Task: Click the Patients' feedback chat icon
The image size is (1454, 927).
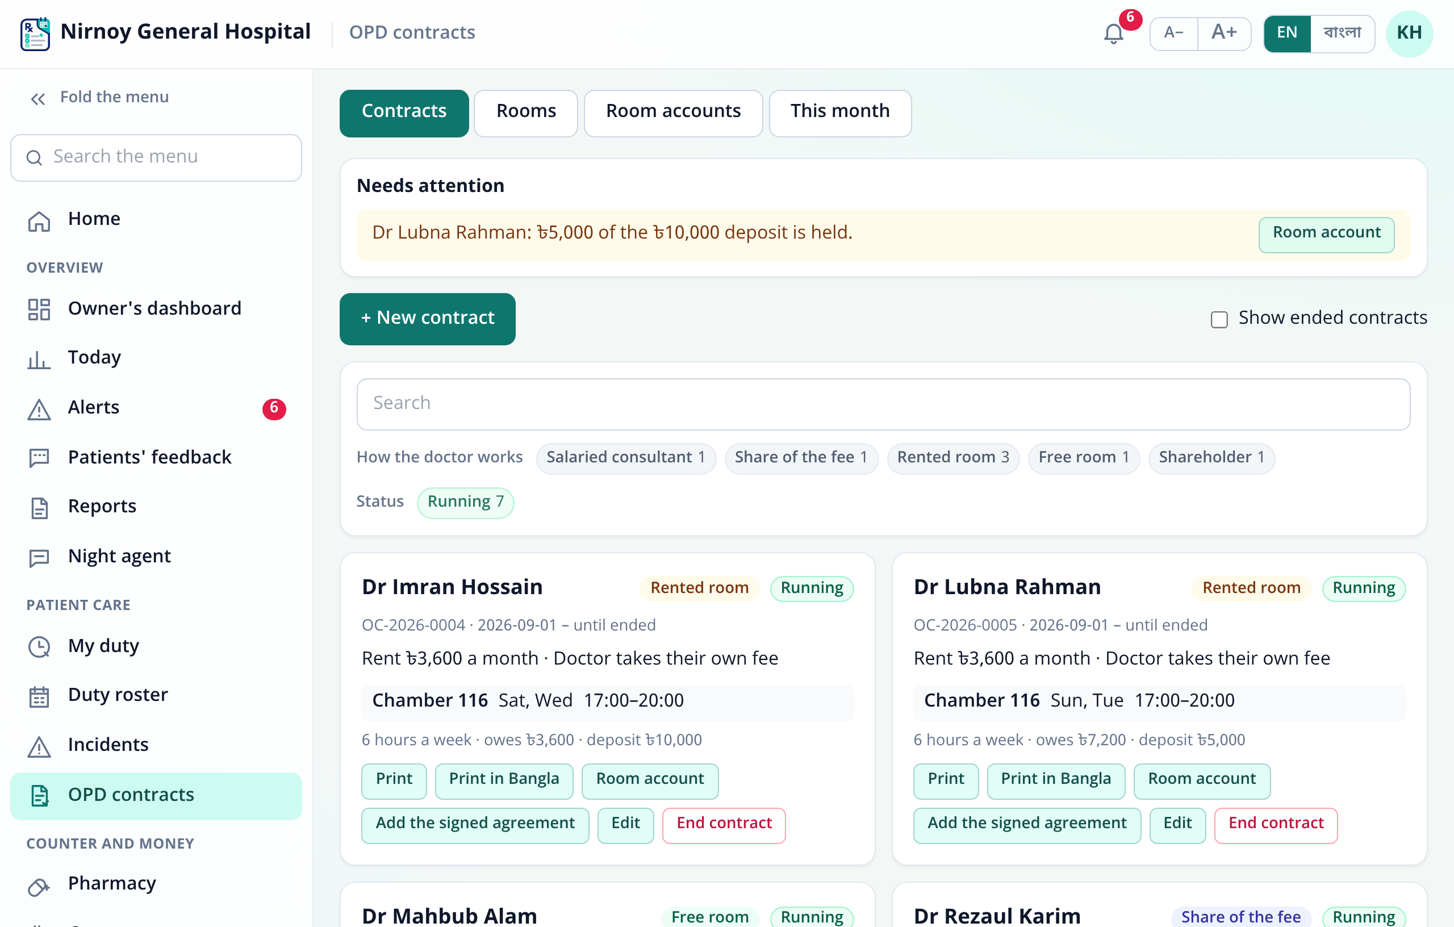Action: pyautogui.click(x=39, y=458)
